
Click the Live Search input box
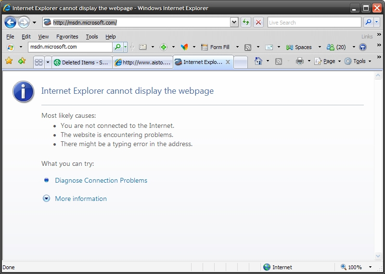(314, 23)
